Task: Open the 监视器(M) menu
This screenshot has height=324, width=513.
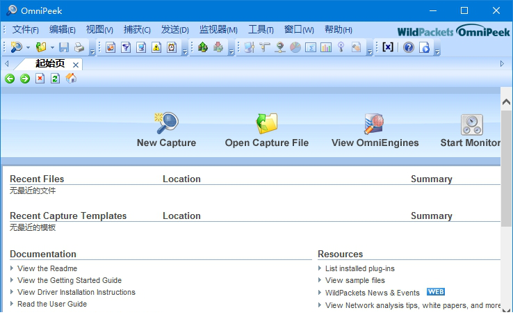Action: (218, 30)
